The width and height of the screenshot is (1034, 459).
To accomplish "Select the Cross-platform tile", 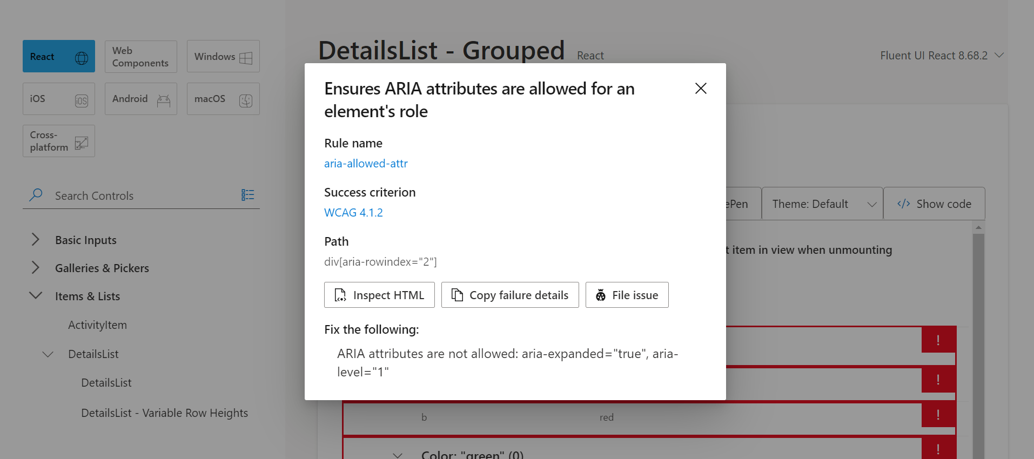I will click(59, 141).
